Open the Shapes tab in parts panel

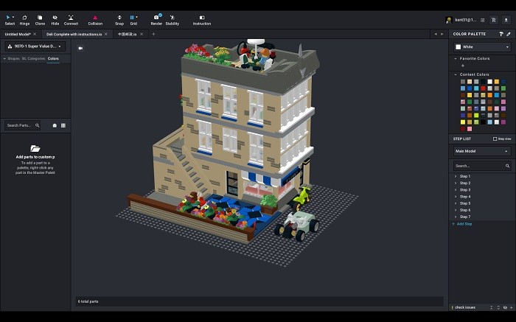pos(13,58)
